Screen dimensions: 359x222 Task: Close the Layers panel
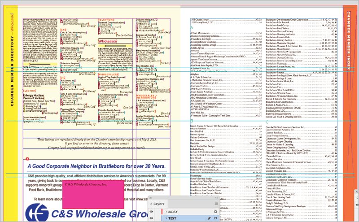coord(150,197)
